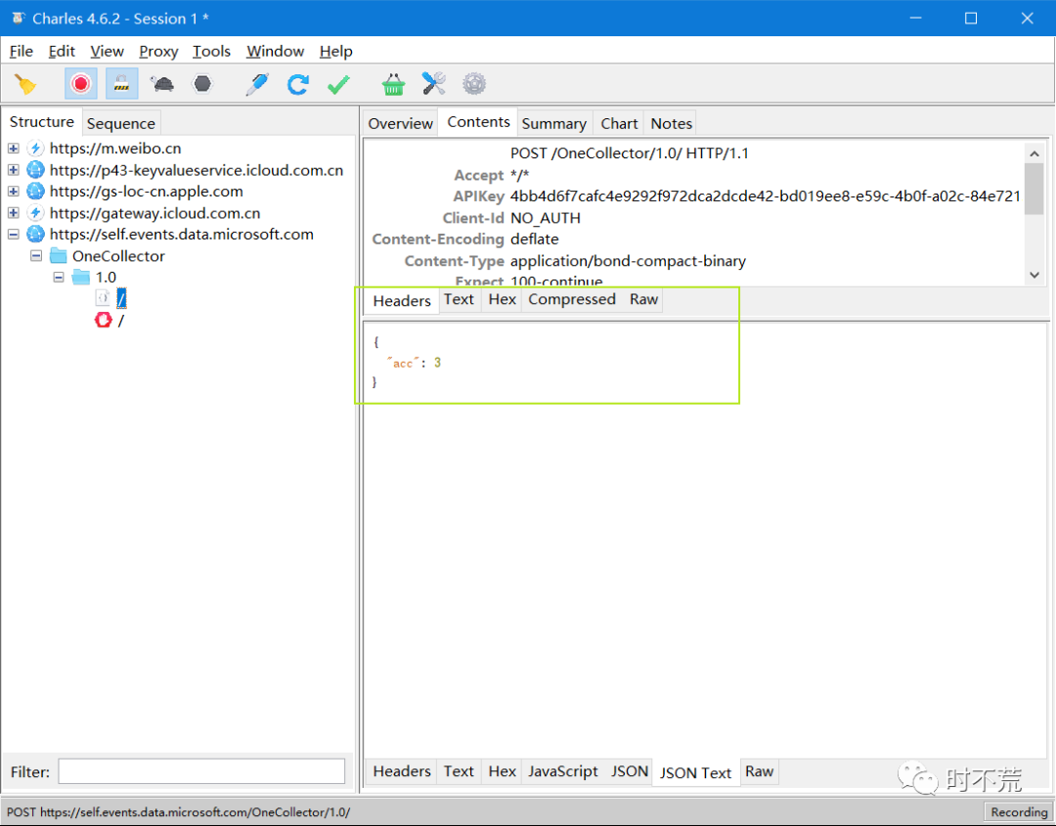Open the Edit menu

pos(62,51)
